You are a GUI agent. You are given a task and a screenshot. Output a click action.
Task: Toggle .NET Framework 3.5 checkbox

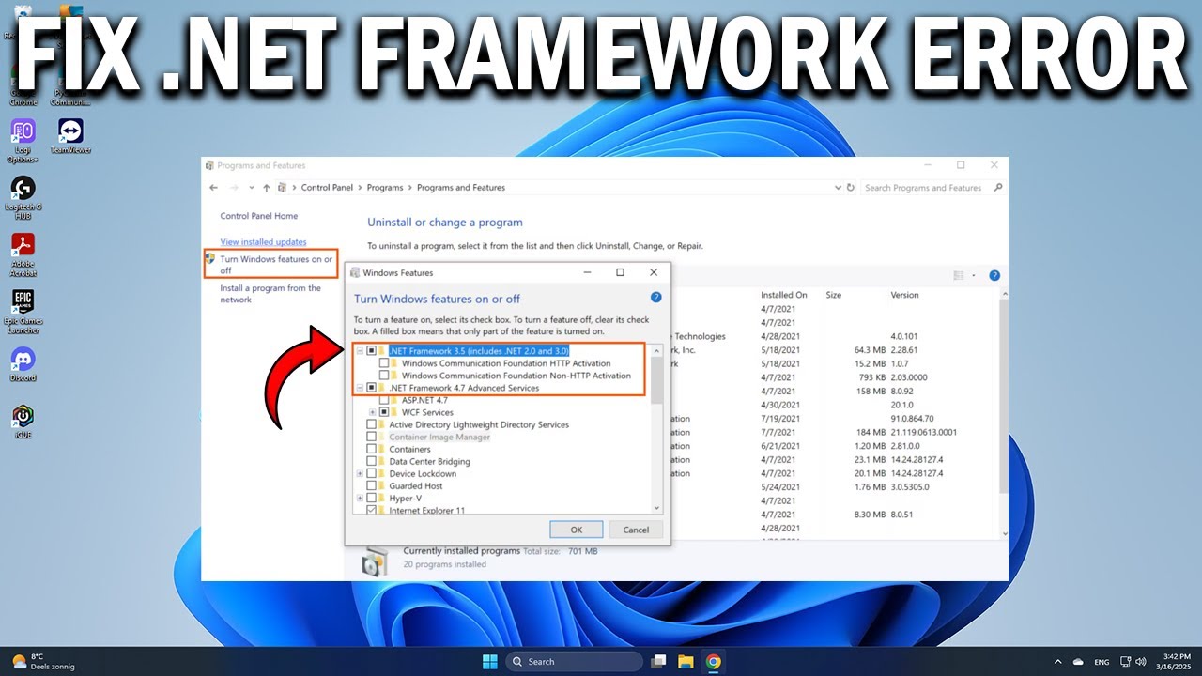[371, 350]
